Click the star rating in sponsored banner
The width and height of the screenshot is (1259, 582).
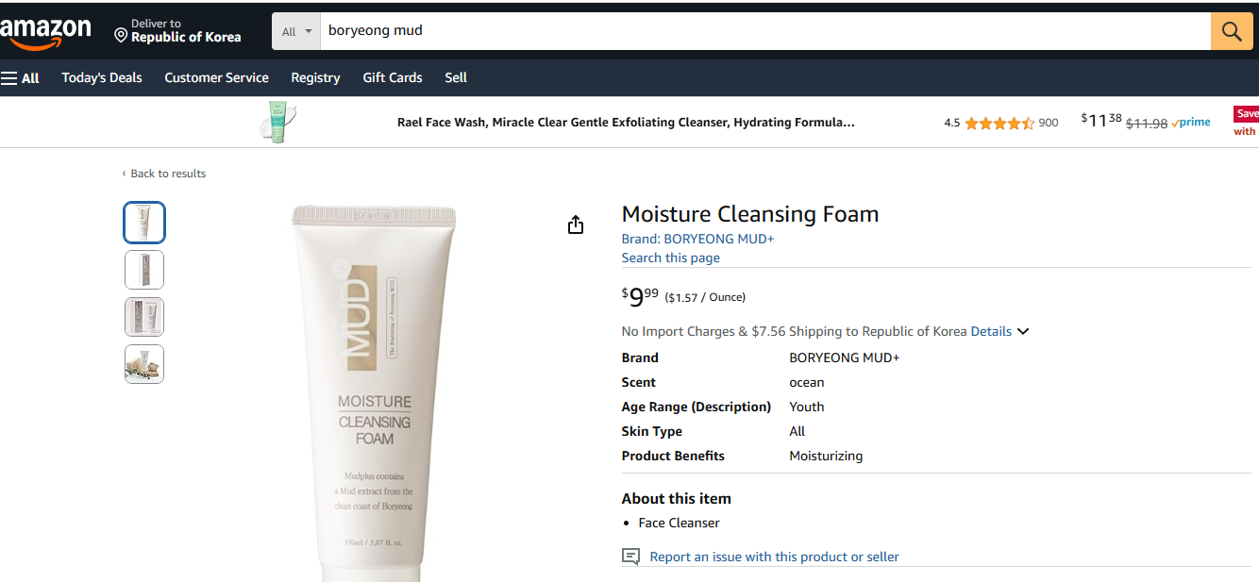point(999,123)
